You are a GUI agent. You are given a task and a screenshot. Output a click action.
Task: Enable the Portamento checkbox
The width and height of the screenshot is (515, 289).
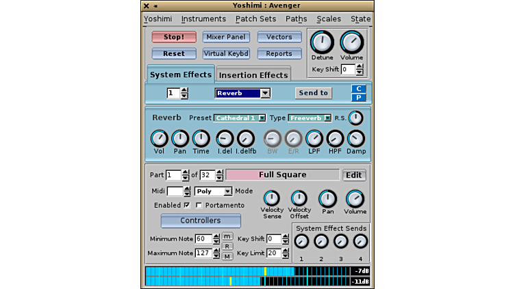click(199, 205)
